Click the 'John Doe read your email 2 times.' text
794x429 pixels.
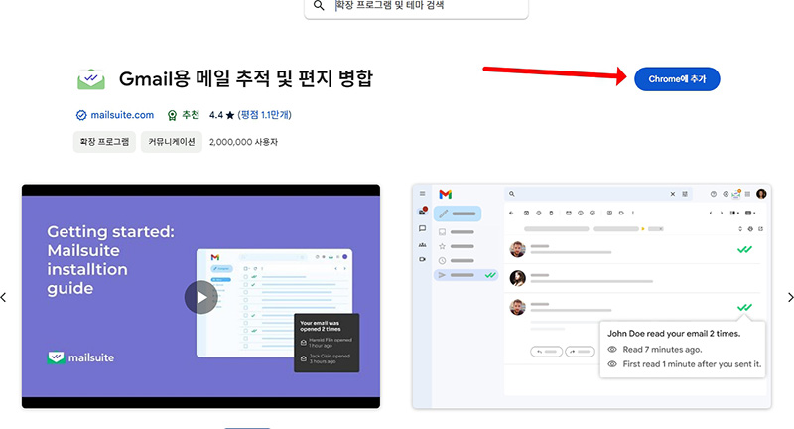pyautogui.click(x=674, y=334)
